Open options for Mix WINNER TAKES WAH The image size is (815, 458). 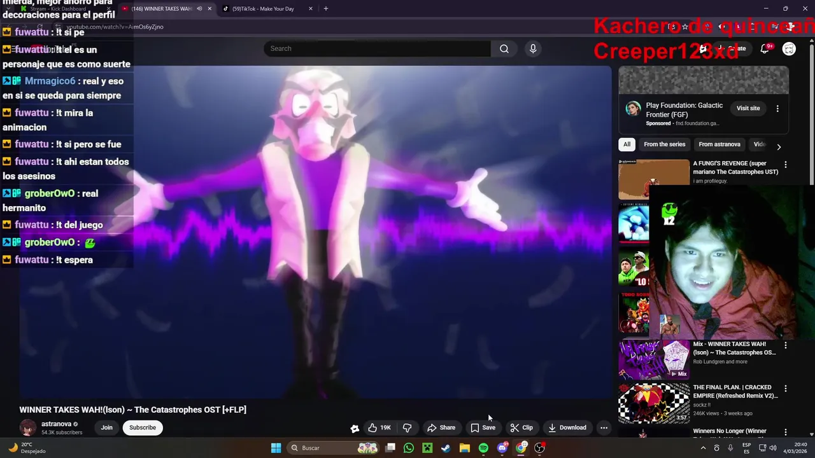click(785, 345)
